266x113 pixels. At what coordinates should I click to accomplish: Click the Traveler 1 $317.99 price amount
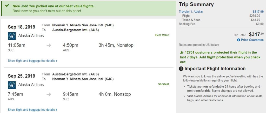click(258, 12)
